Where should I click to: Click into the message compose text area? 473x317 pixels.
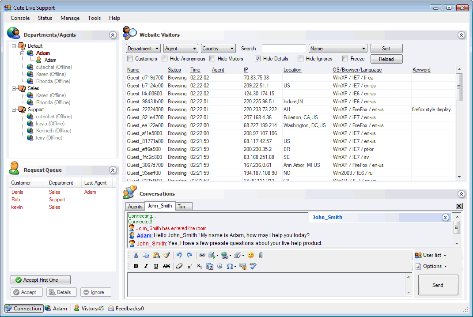click(267, 285)
